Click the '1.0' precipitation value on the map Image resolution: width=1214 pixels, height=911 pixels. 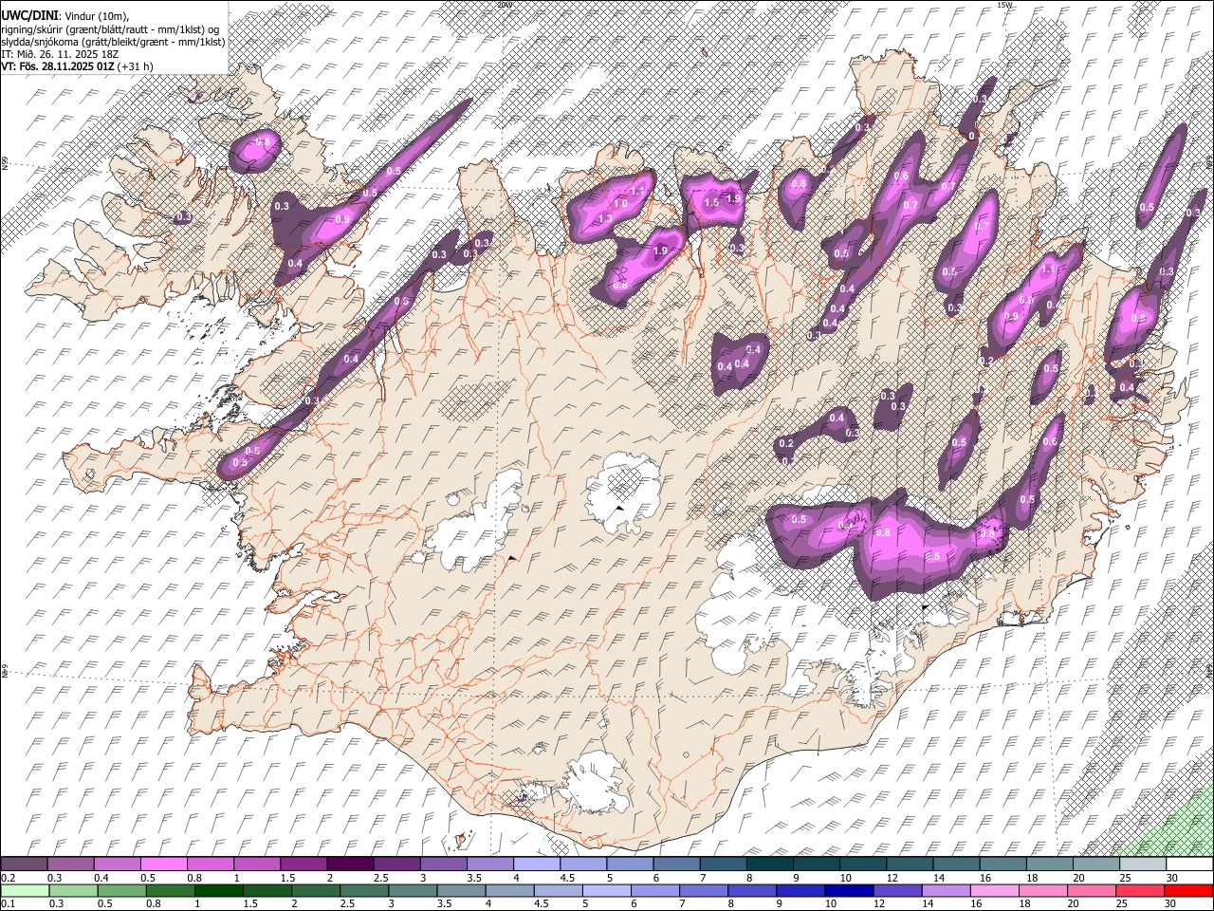(620, 204)
